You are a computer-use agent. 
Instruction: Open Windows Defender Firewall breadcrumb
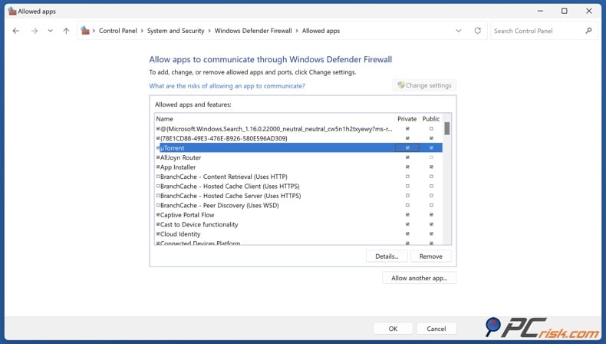[x=253, y=31]
